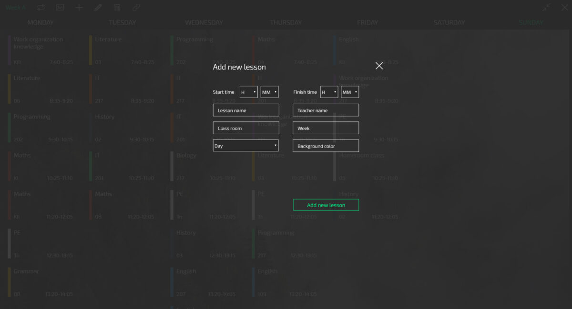Screen dimensions: 572x309
Task: Click the Homeroom class lesson card
Action: (x=366, y=166)
